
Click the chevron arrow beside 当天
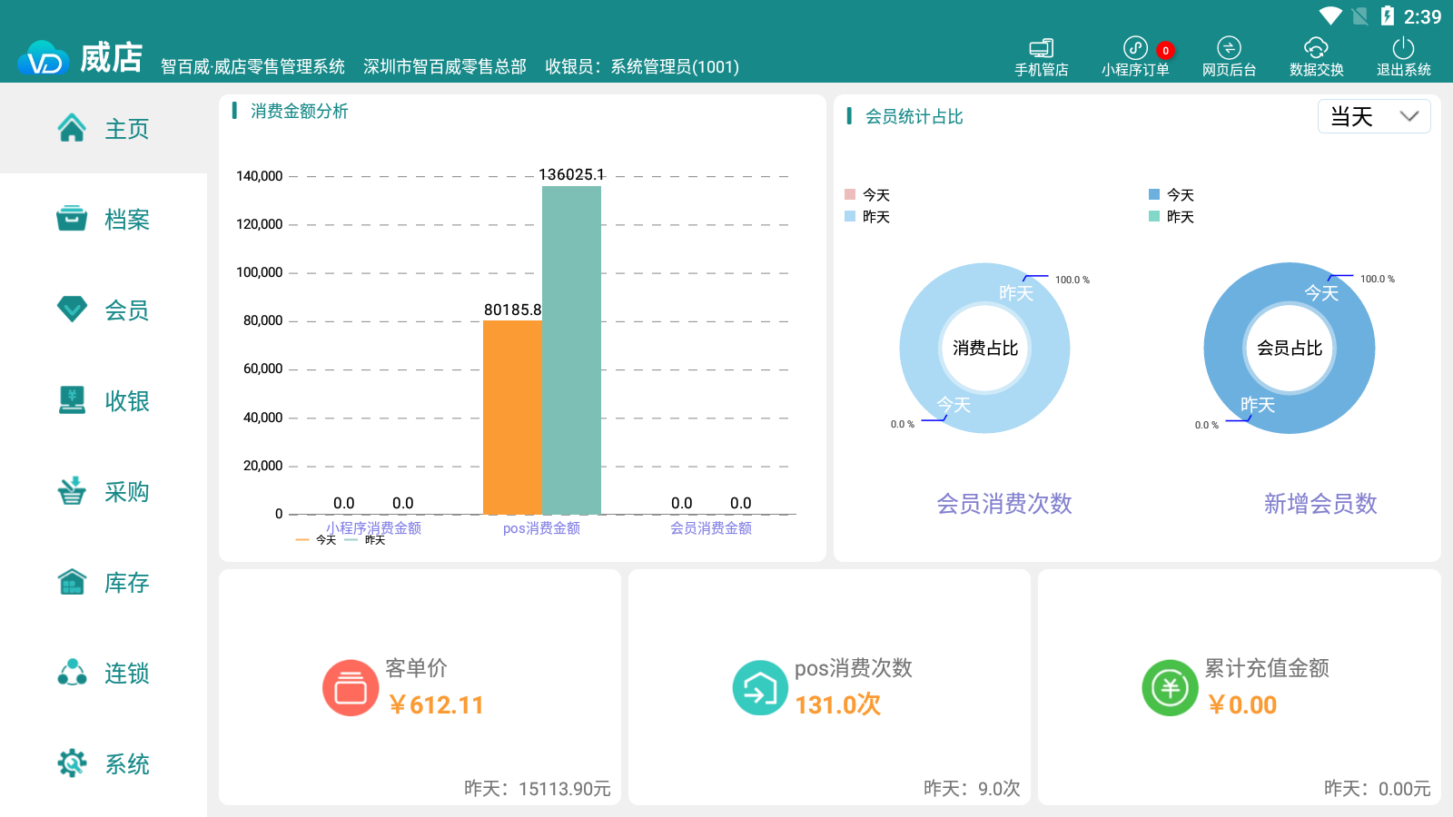point(1409,116)
